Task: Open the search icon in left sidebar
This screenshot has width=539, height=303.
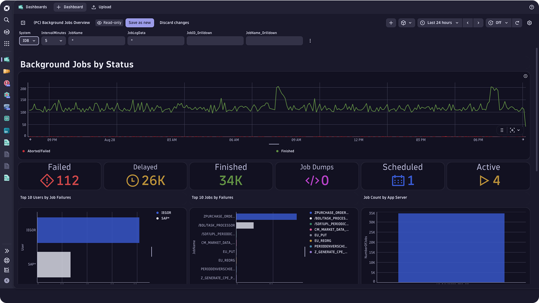Action: [7, 20]
